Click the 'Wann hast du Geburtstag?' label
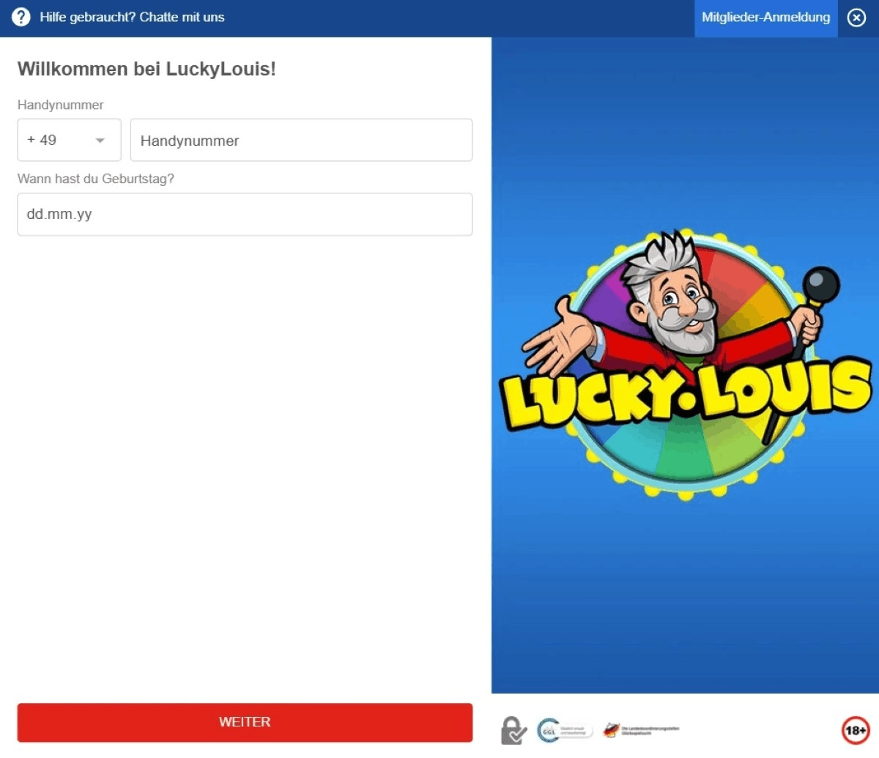The width and height of the screenshot is (879, 758). click(96, 179)
